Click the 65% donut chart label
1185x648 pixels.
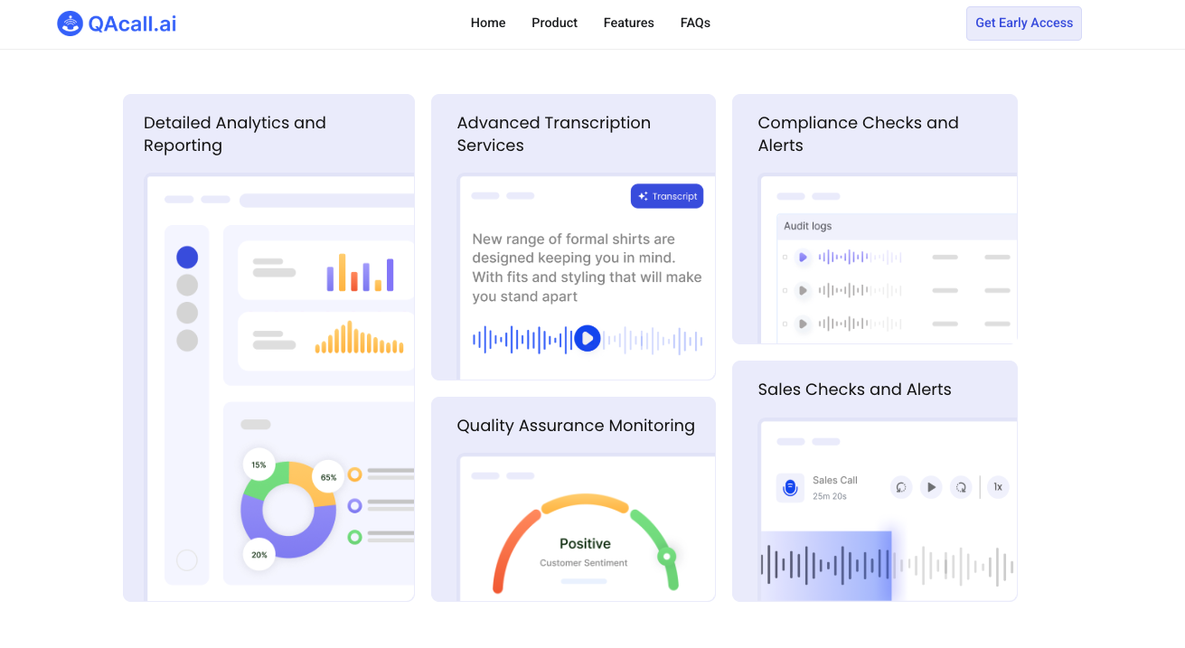click(328, 477)
